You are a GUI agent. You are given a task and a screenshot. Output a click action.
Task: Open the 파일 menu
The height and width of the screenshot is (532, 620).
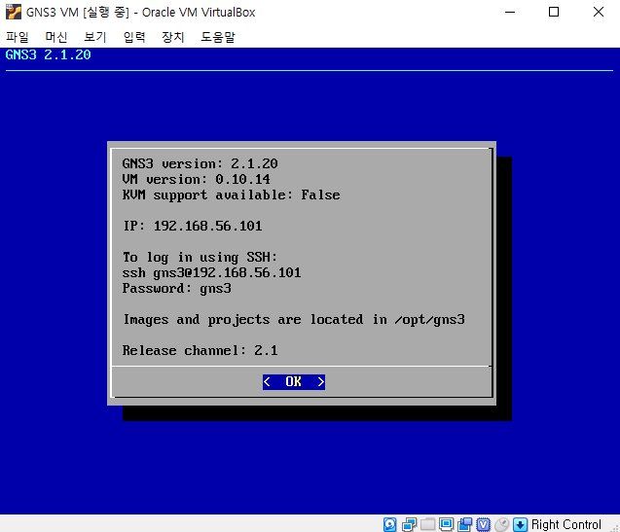pyautogui.click(x=18, y=37)
